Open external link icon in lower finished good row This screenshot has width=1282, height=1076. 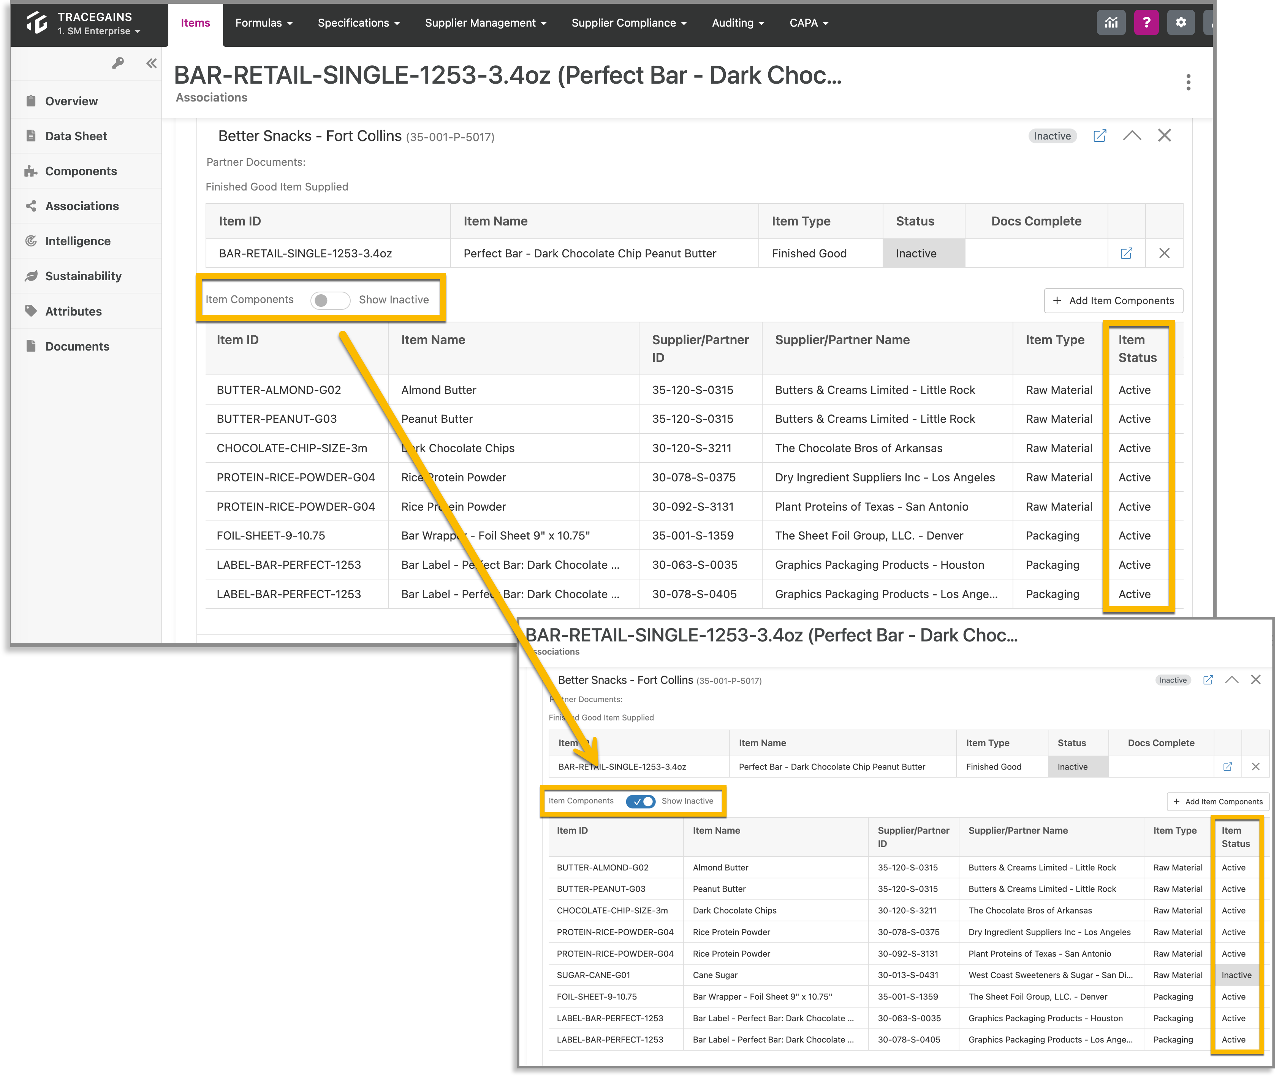[x=1227, y=766]
